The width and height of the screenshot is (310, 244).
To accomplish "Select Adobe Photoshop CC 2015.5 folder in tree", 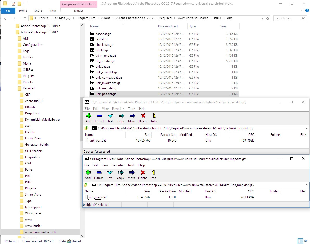I will [x=40, y=26].
